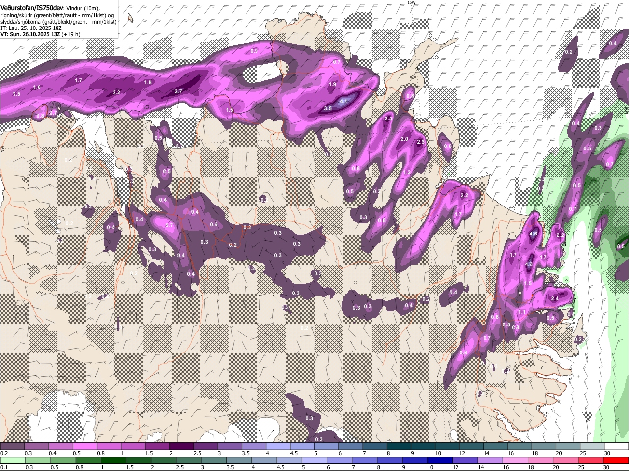Viewport: 629px width, 471px height.
Task: Click the red rain scale swatch between 25 and 30
Action: 591,460
